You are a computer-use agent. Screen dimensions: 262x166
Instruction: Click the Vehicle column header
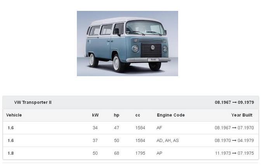coord(14,115)
